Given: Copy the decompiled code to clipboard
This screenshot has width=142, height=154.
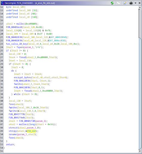Looking at the screenshot, I should click(118, 3).
